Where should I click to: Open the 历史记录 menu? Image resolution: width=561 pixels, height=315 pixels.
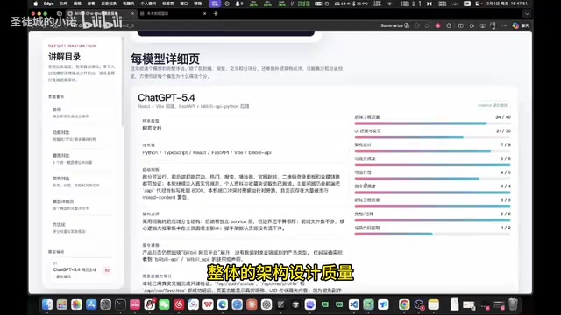click(x=109, y=3)
